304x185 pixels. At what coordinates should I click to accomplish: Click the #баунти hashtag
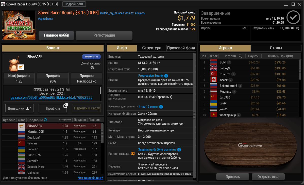(140, 13)
